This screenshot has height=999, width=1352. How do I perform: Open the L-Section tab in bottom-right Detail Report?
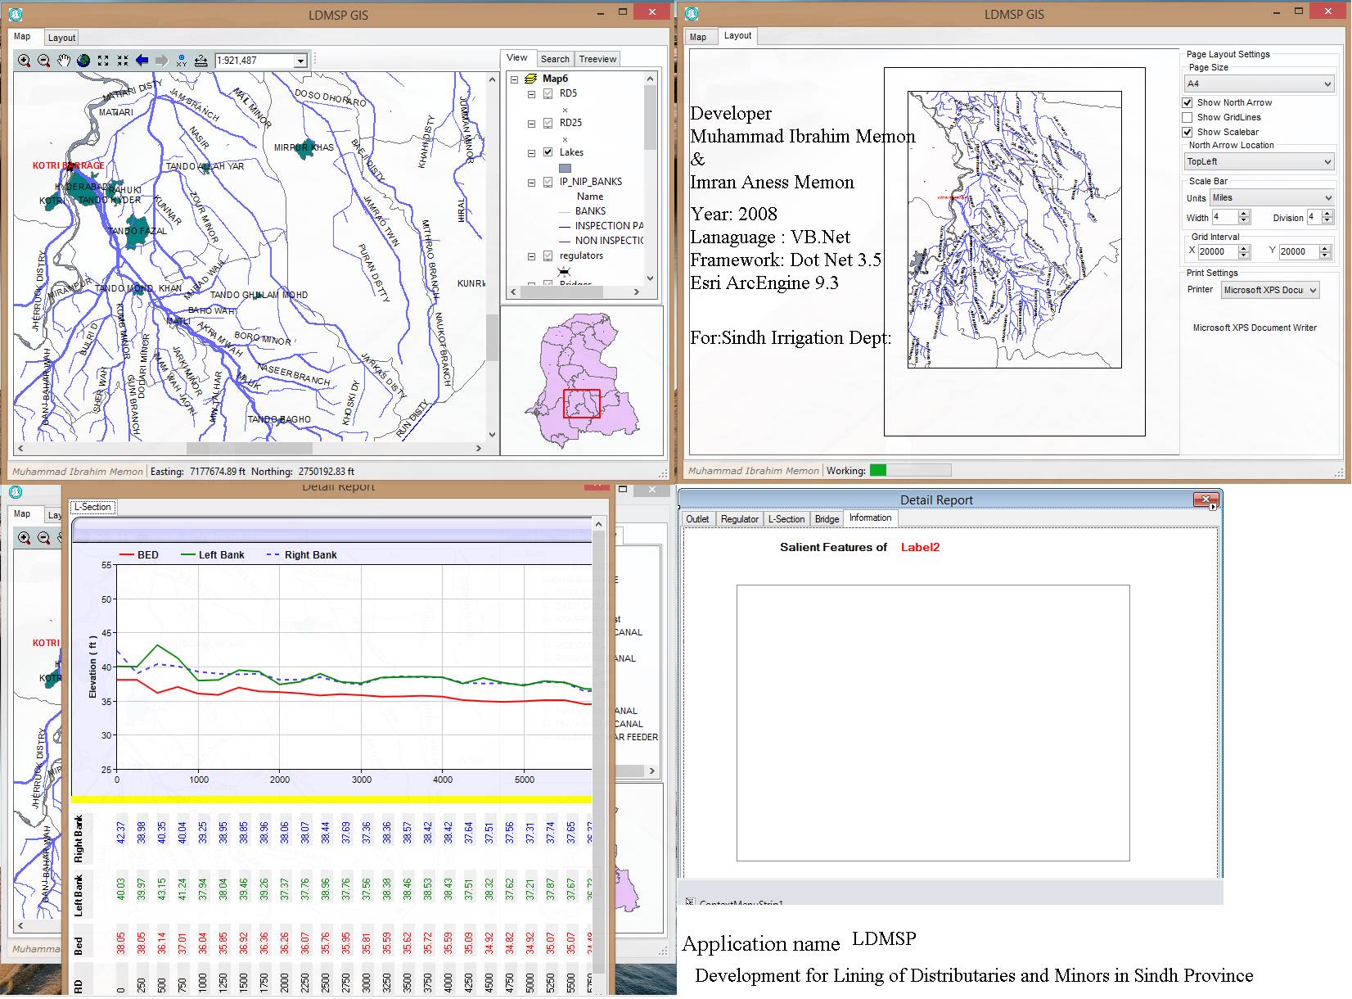tap(786, 519)
